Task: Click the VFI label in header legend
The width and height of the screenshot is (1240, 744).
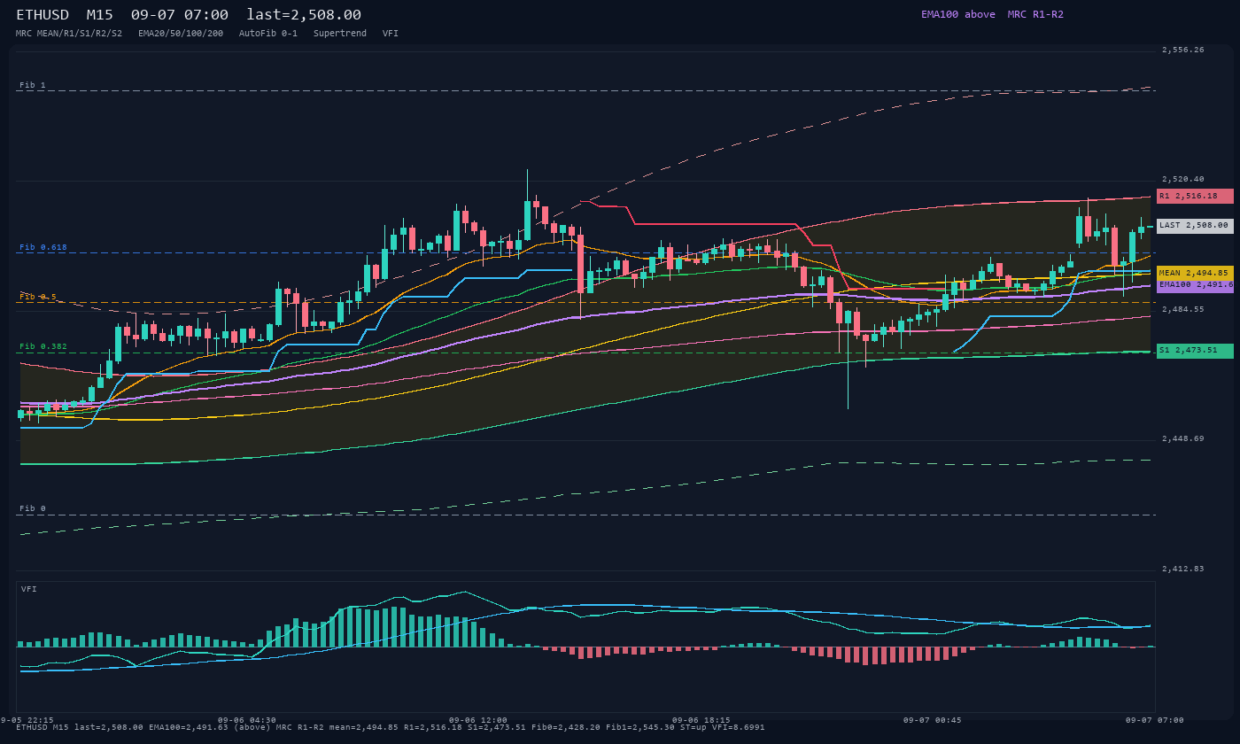Action: click(391, 34)
